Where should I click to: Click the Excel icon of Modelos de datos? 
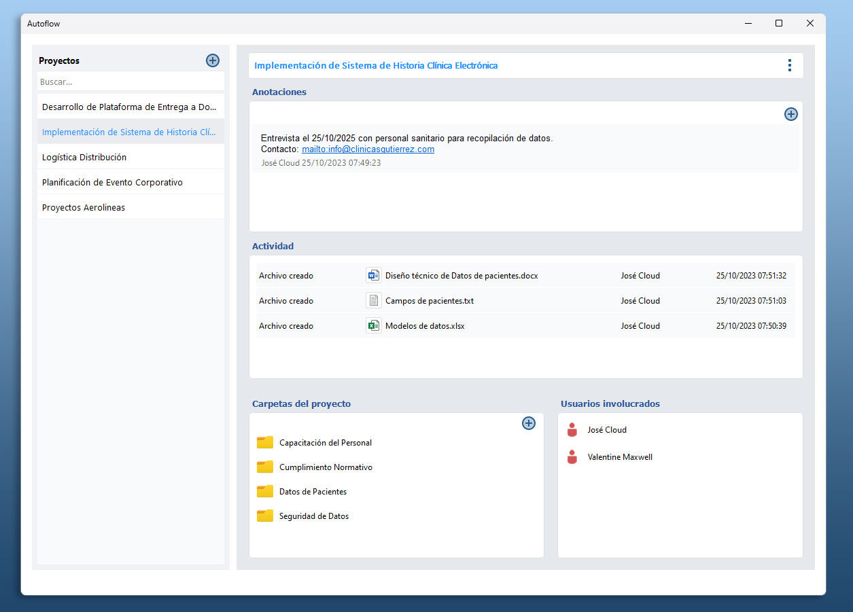pos(373,326)
